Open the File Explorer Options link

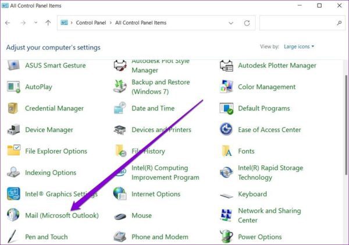(x=56, y=151)
